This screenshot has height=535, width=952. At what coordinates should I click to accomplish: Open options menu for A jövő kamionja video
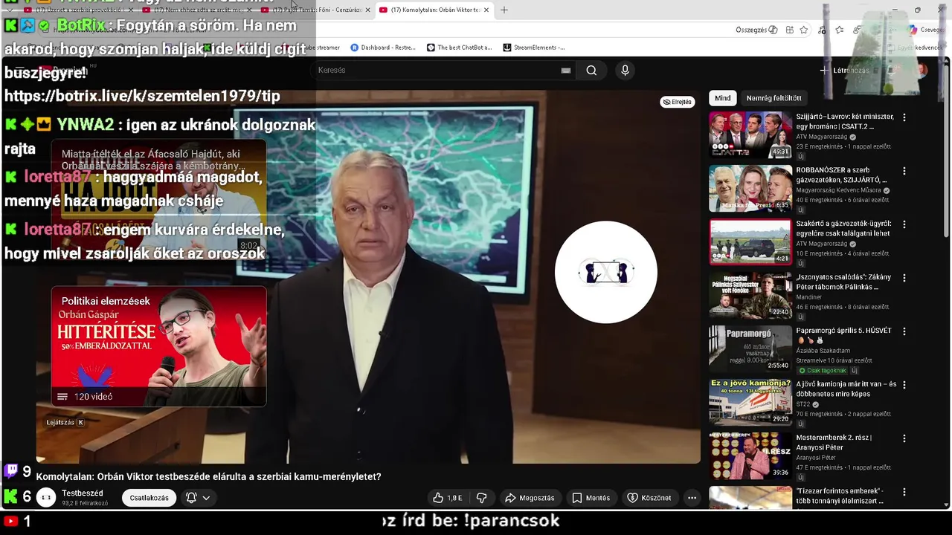click(x=904, y=385)
